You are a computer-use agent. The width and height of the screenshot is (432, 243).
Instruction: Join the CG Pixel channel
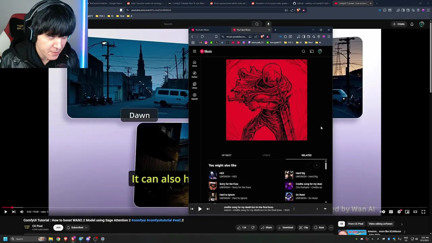coord(58,227)
